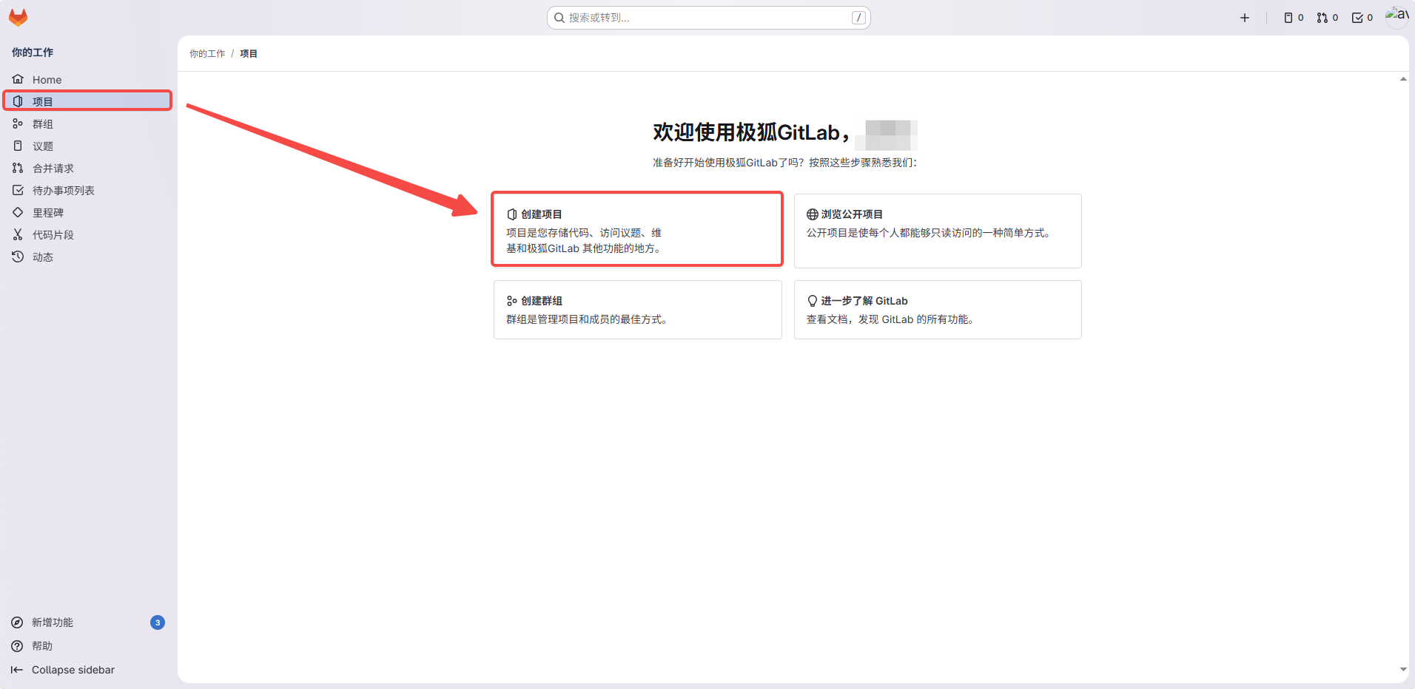Open 群组 from the sidebar
The height and width of the screenshot is (689, 1415).
[x=43, y=124]
